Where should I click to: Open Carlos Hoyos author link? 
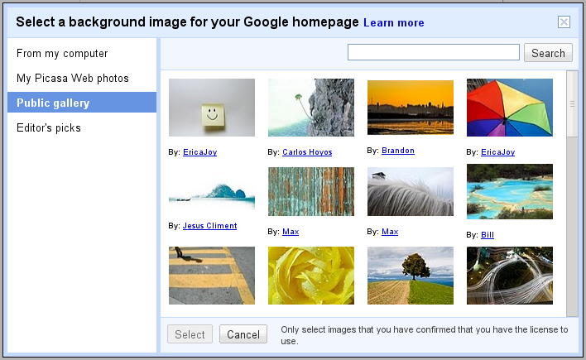(x=307, y=152)
